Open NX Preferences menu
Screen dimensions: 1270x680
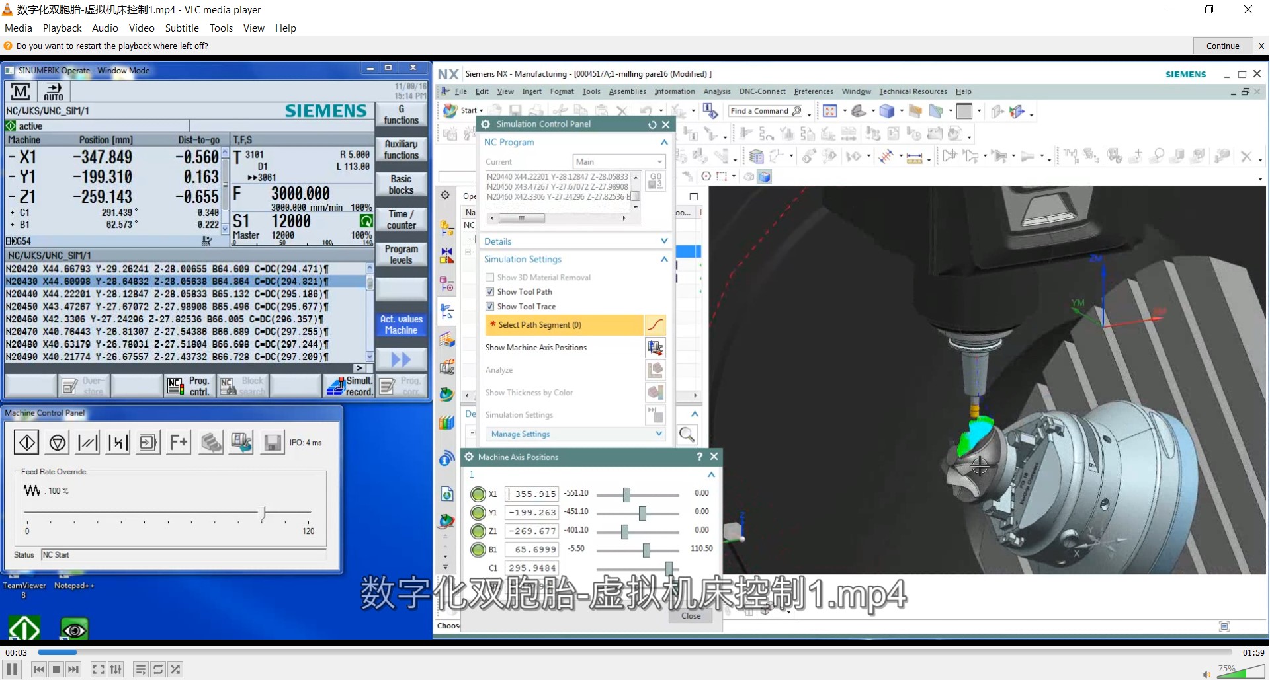click(x=814, y=91)
